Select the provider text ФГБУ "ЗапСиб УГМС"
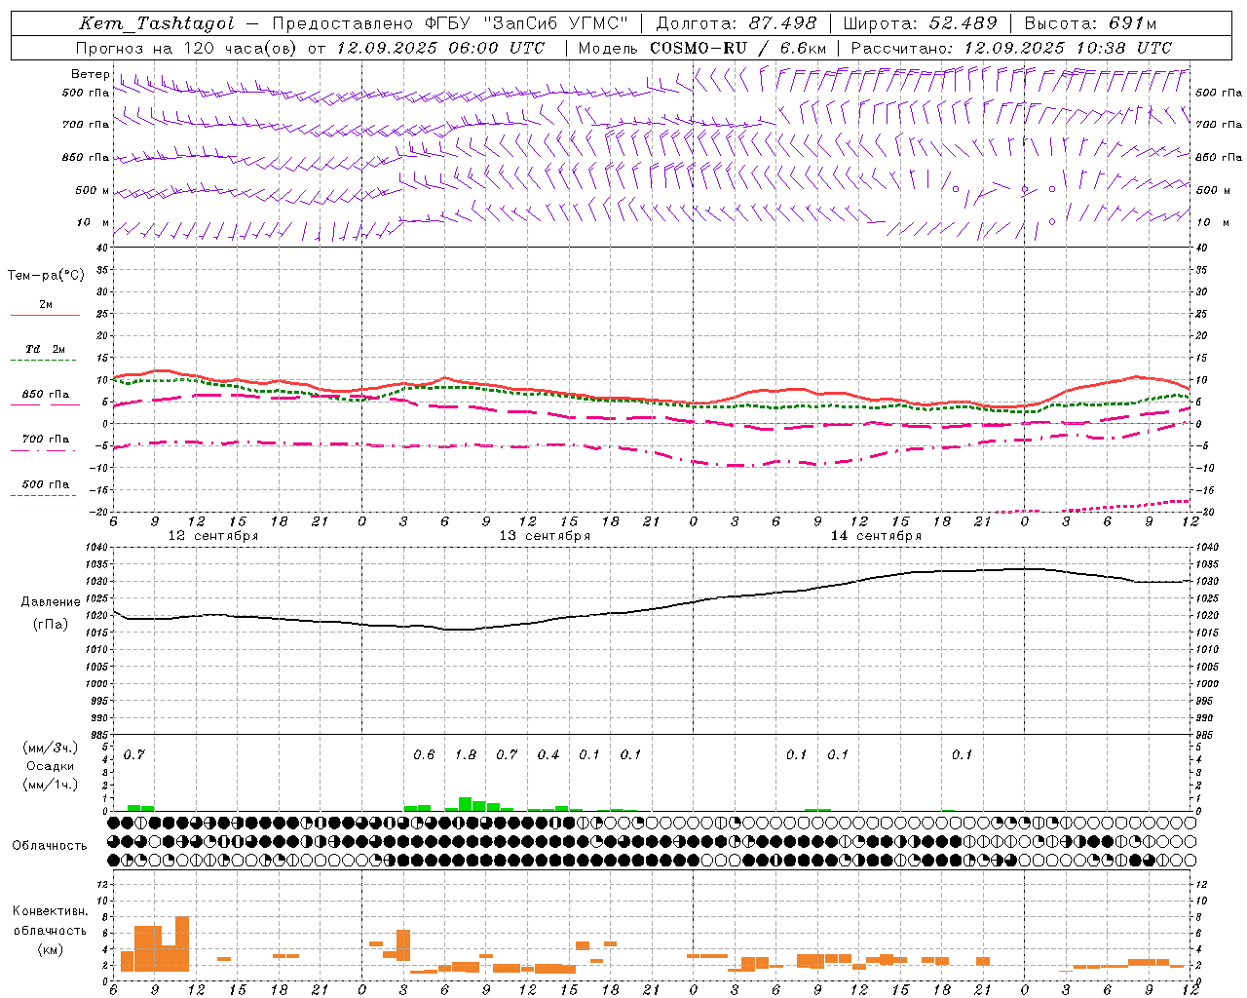This screenshot has height=998, width=1247. [526, 23]
